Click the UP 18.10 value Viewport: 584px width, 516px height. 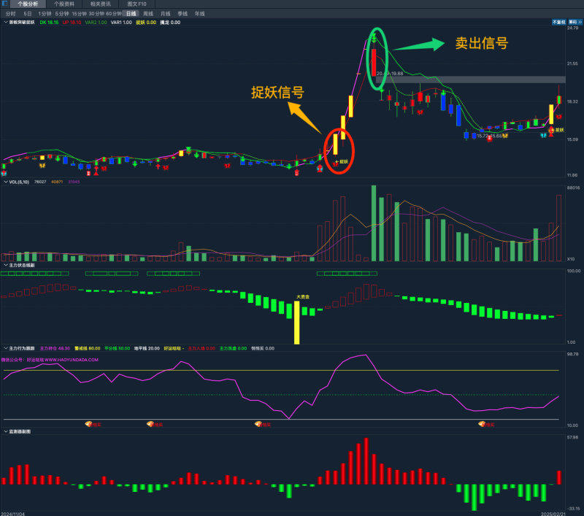click(x=72, y=23)
